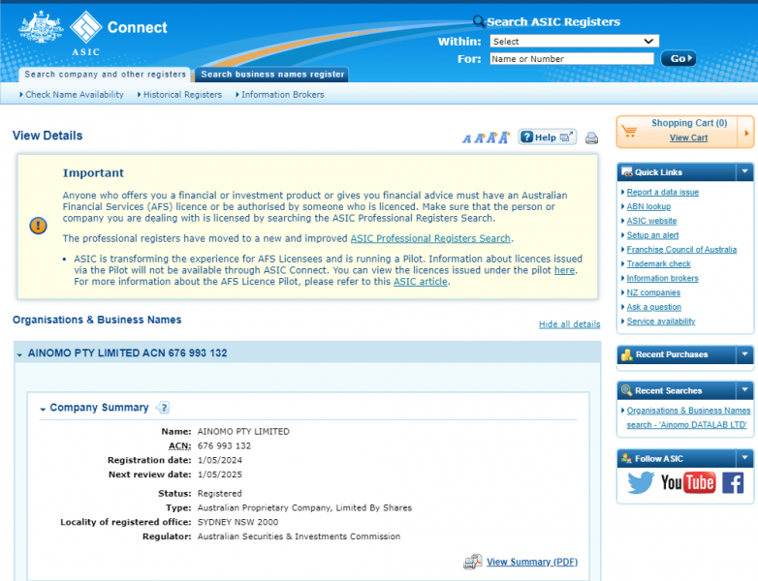Viewport: 758px width, 581px height.
Task: Open recent search 'Ainomo DATALAB LTD' link
Action: pyautogui.click(x=688, y=417)
